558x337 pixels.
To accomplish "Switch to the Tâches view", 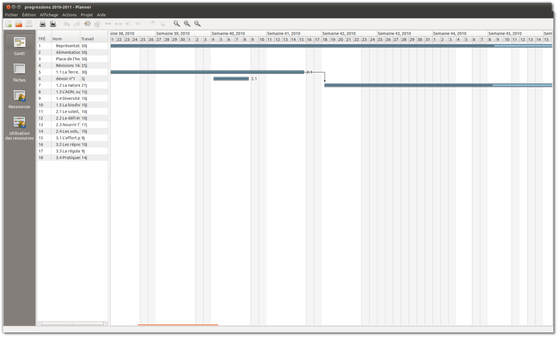I will pyautogui.click(x=20, y=72).
